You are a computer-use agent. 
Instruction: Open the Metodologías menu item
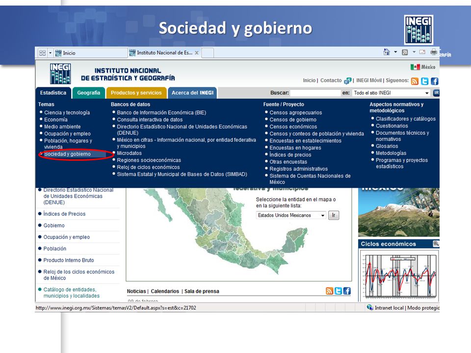pos(391,153)
